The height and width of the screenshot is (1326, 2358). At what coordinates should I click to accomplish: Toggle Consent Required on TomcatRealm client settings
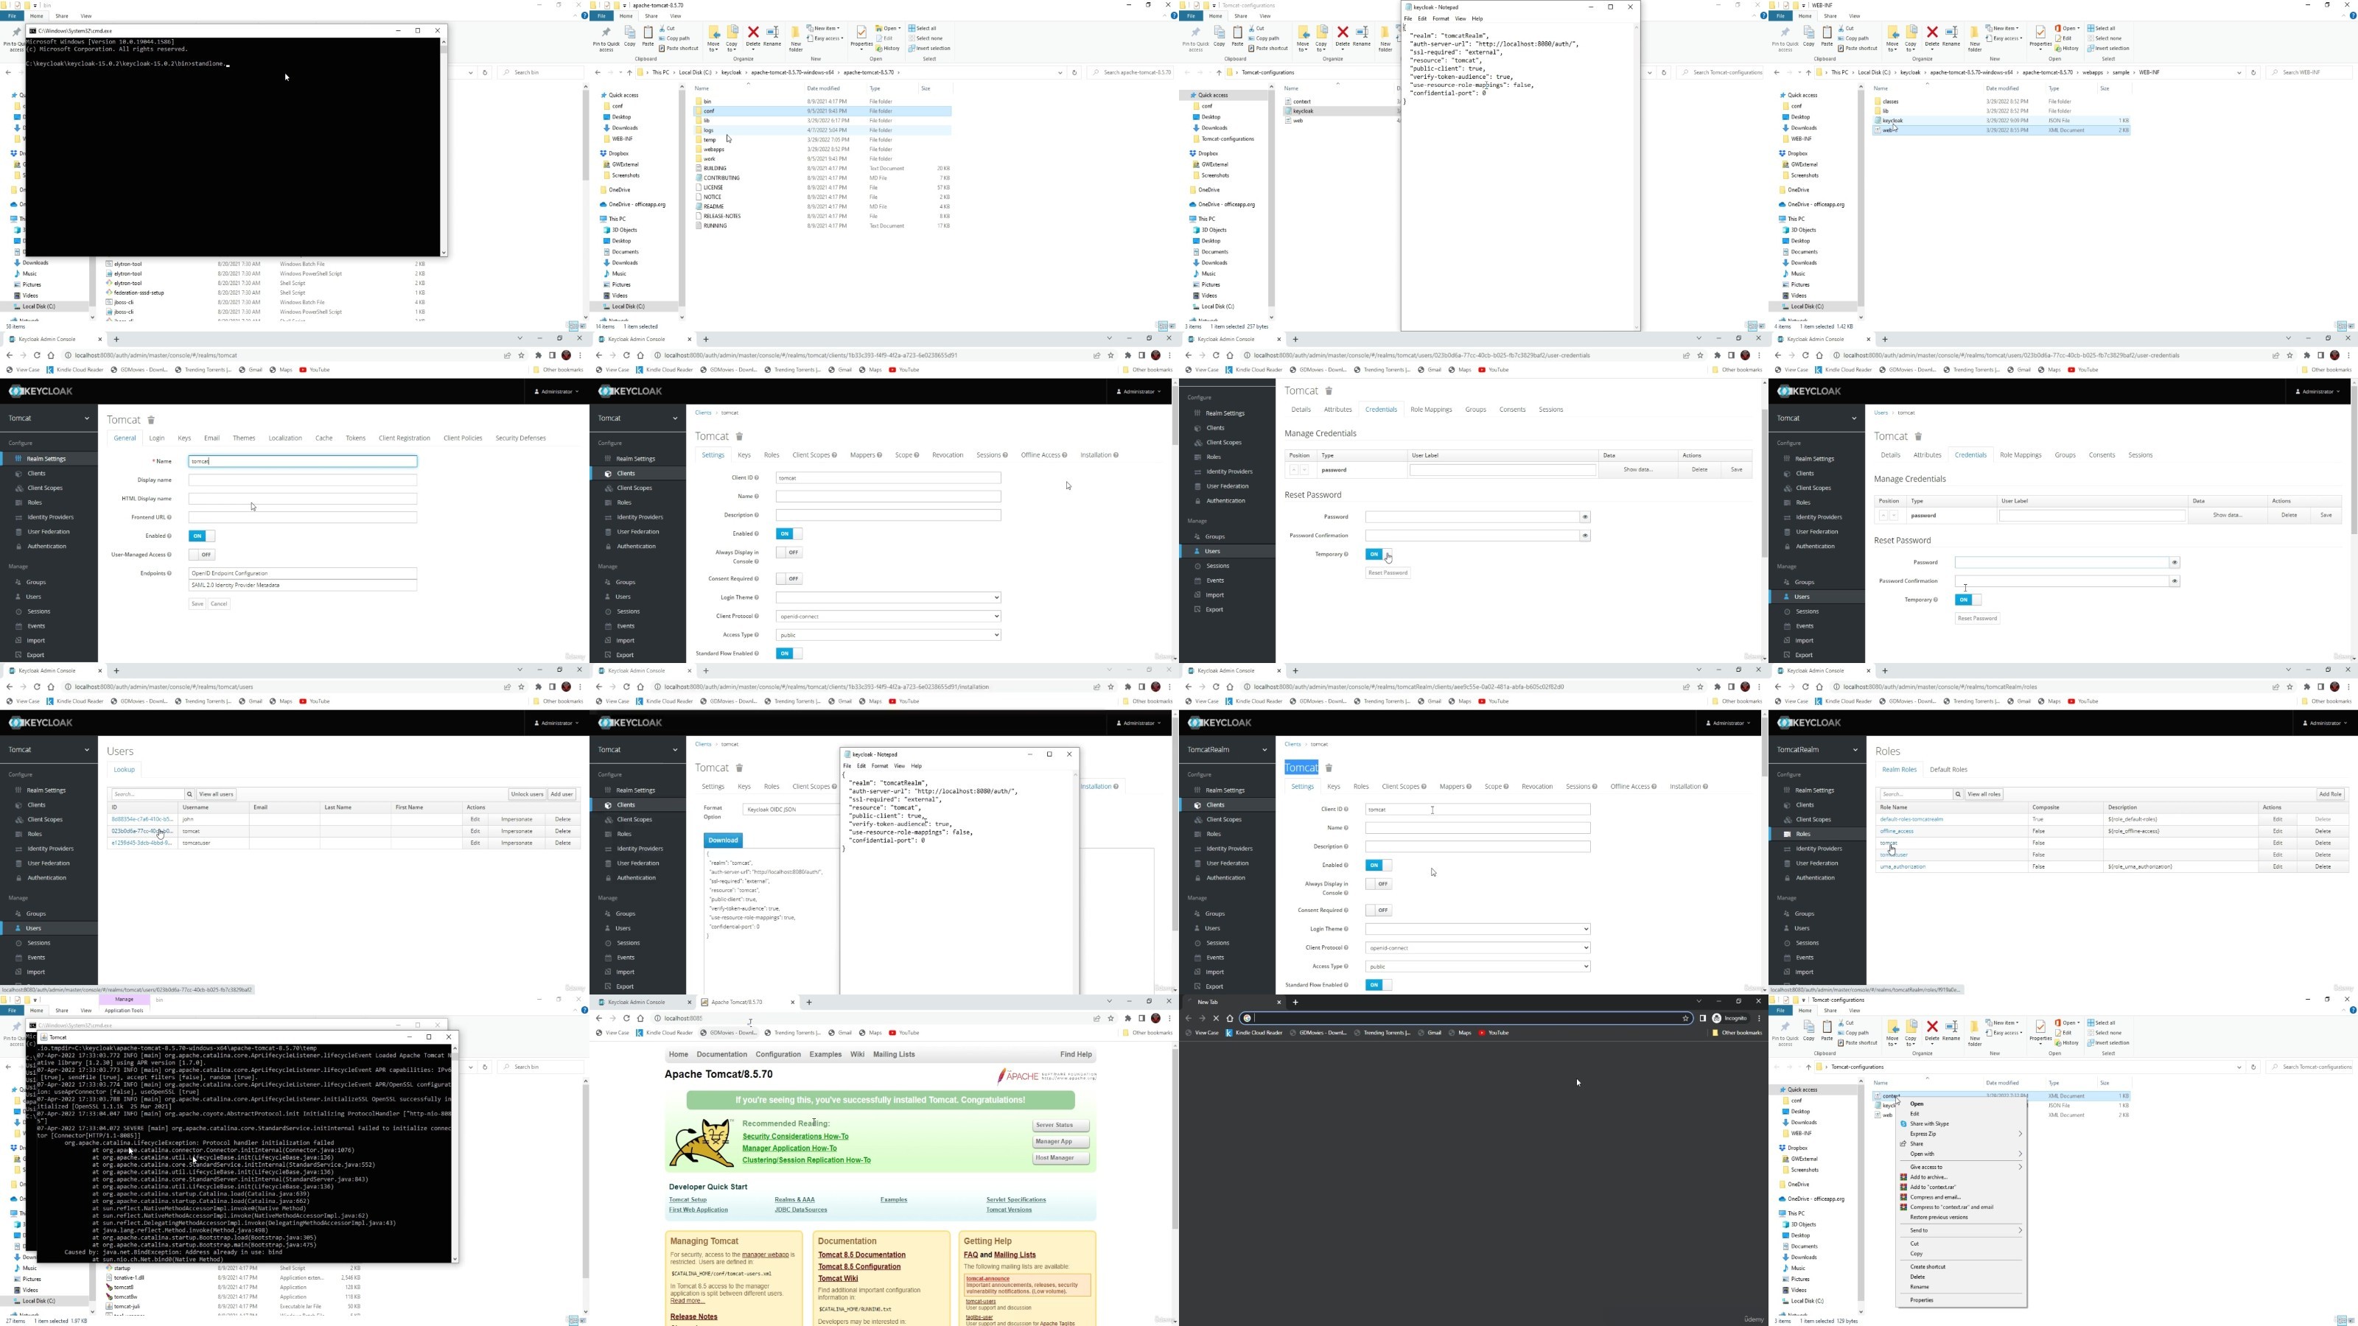[1379, 911]
